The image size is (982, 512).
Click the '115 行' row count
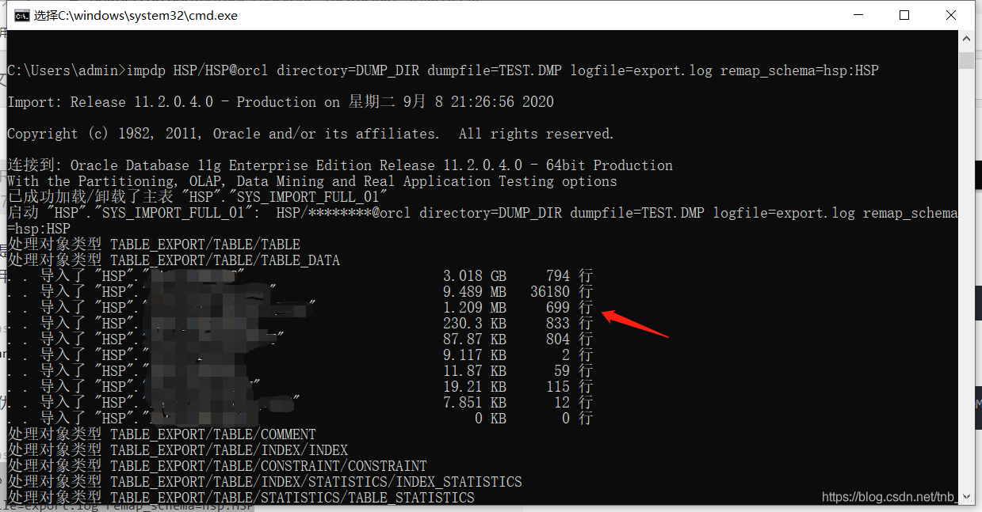click(569, 387)
